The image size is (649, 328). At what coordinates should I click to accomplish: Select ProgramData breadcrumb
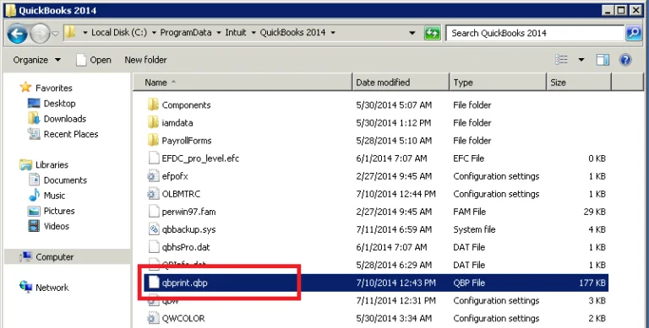click(x=186, y=33)
